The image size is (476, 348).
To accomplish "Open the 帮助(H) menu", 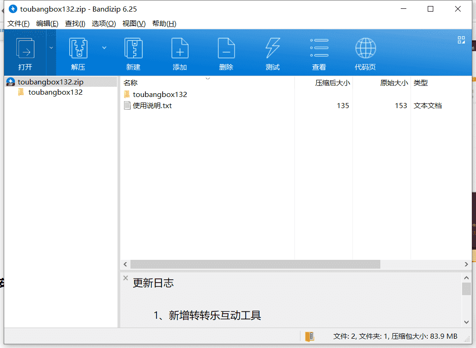I will (x=164, y=24).
